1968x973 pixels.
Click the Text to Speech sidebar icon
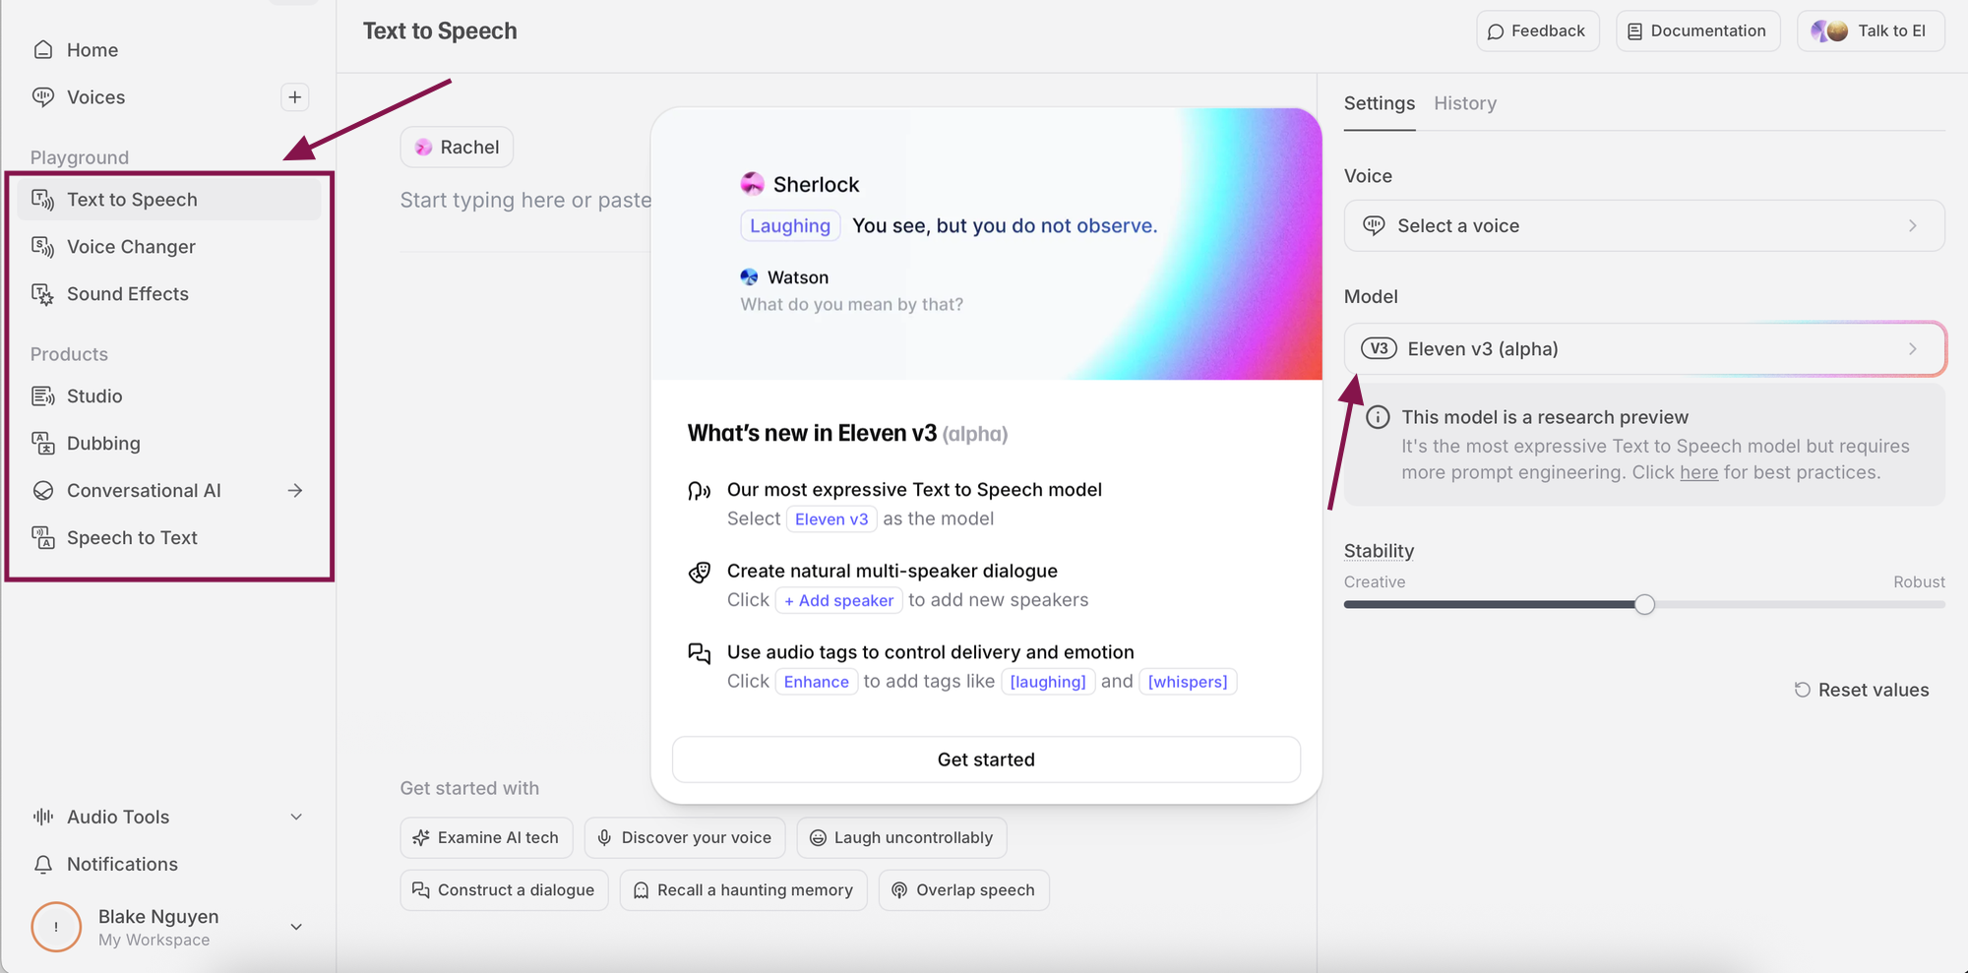click(x=43, y=200)
